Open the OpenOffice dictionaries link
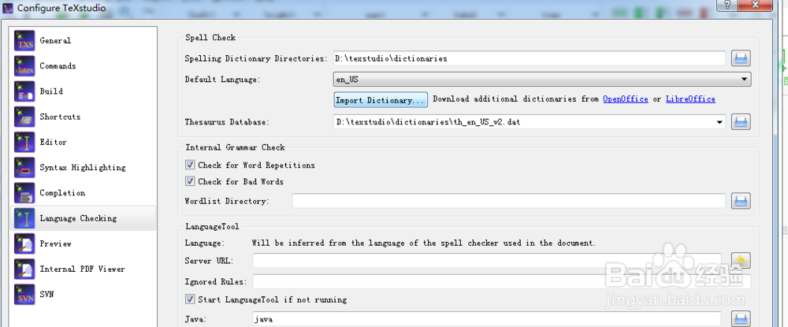This screenshot has width=788, height=327. tap(625, 99)
